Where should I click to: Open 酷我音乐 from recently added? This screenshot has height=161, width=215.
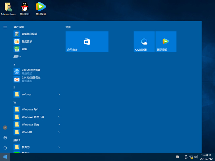pos(27,42)
